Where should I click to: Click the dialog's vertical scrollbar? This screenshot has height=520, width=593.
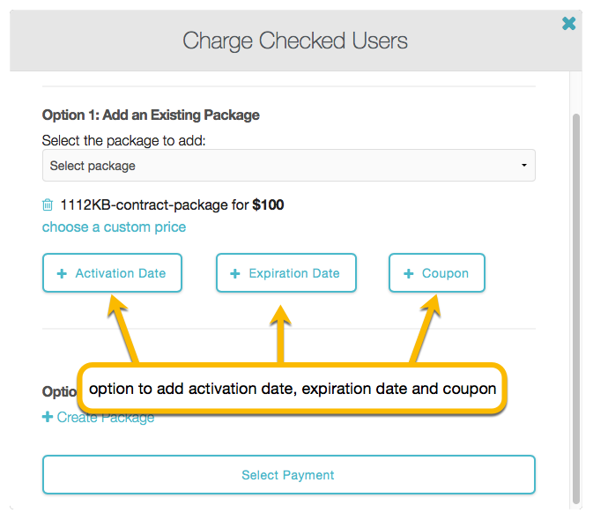point(575,308)
